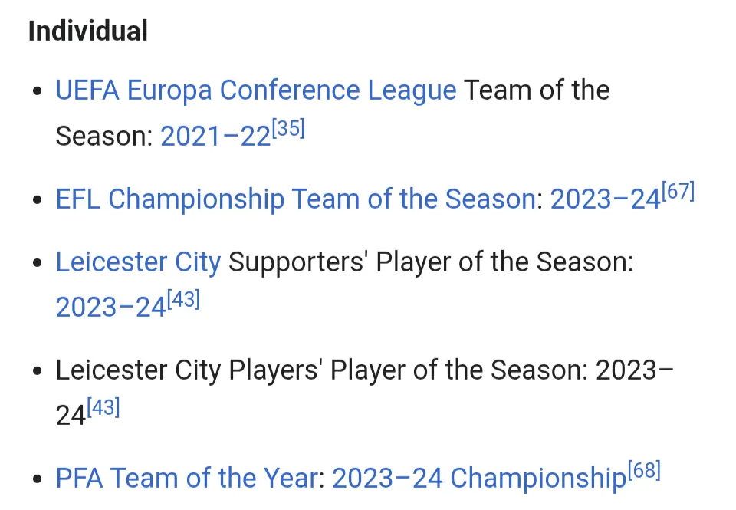Click the "Supporters' Player of the Season" text
Screen dimensions: 736x510
point(431,262)
